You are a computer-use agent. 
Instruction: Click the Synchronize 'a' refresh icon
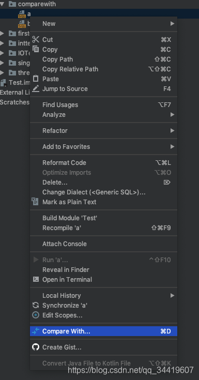(36, 306)
